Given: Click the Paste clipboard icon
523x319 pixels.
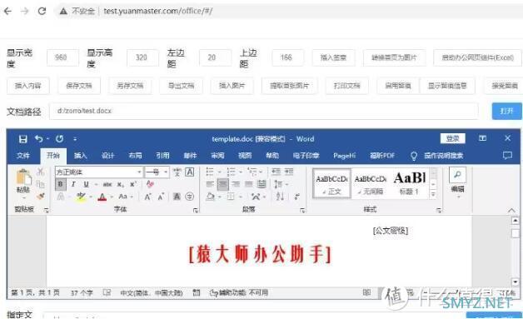Looking at the screenshot, I should click(x=23, y=177).
